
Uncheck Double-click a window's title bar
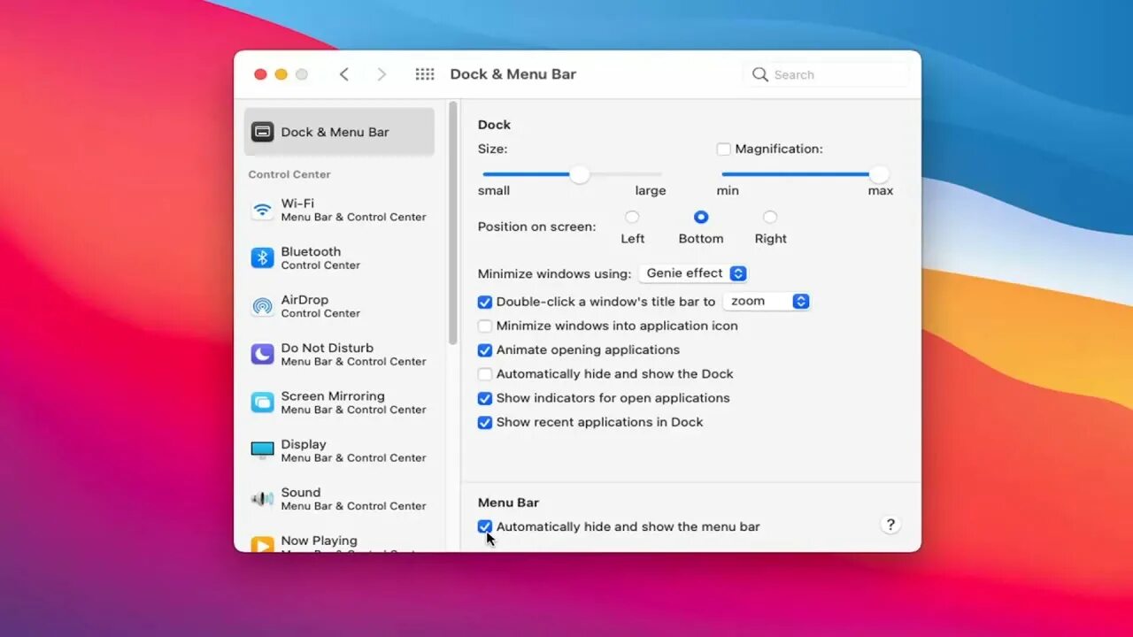pos(484,302)
